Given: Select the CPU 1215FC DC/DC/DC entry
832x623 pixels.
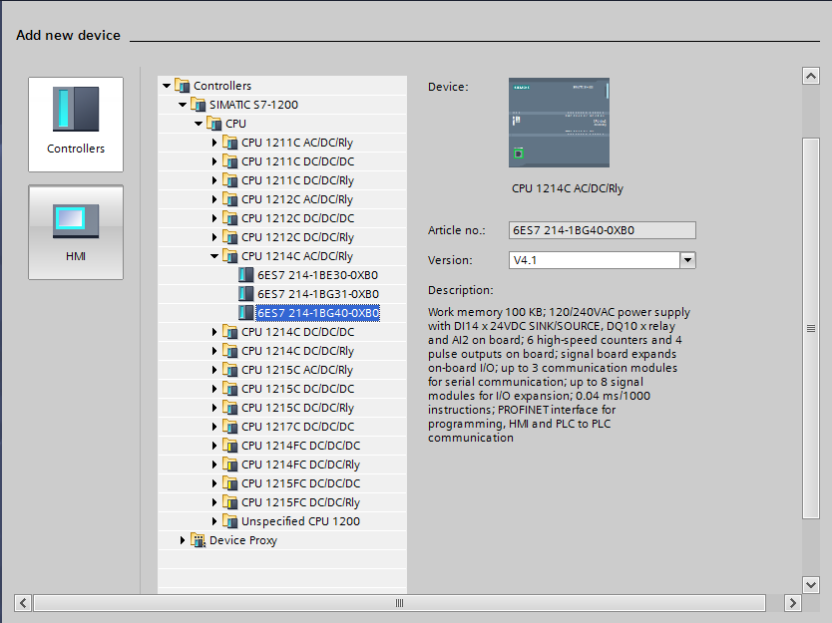Looking at the screenshot, I should 300,483.
